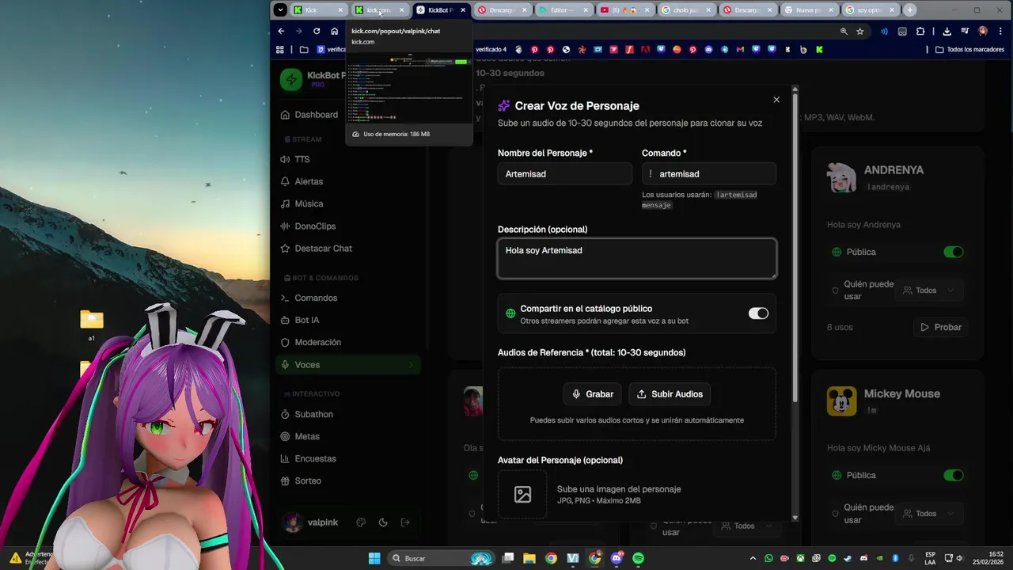Click the Comandos terminal icon in sidebar
The height and width of the screenshot is (570, 1013).
[285, 298]
